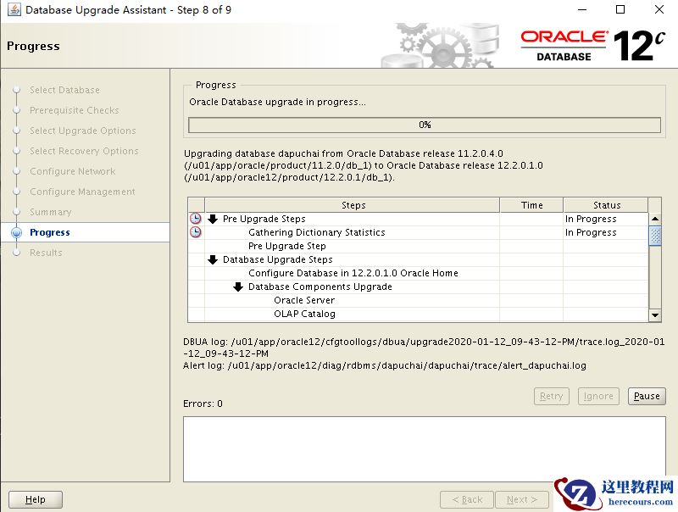Image resolution: width=678 pixels, height=512 pixels.
Task: Click the disabled Ignore button
Action: click(x=598, y=396)
